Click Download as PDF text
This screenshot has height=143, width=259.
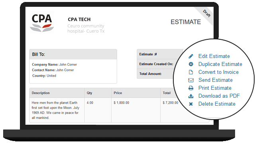click(219, 96)
